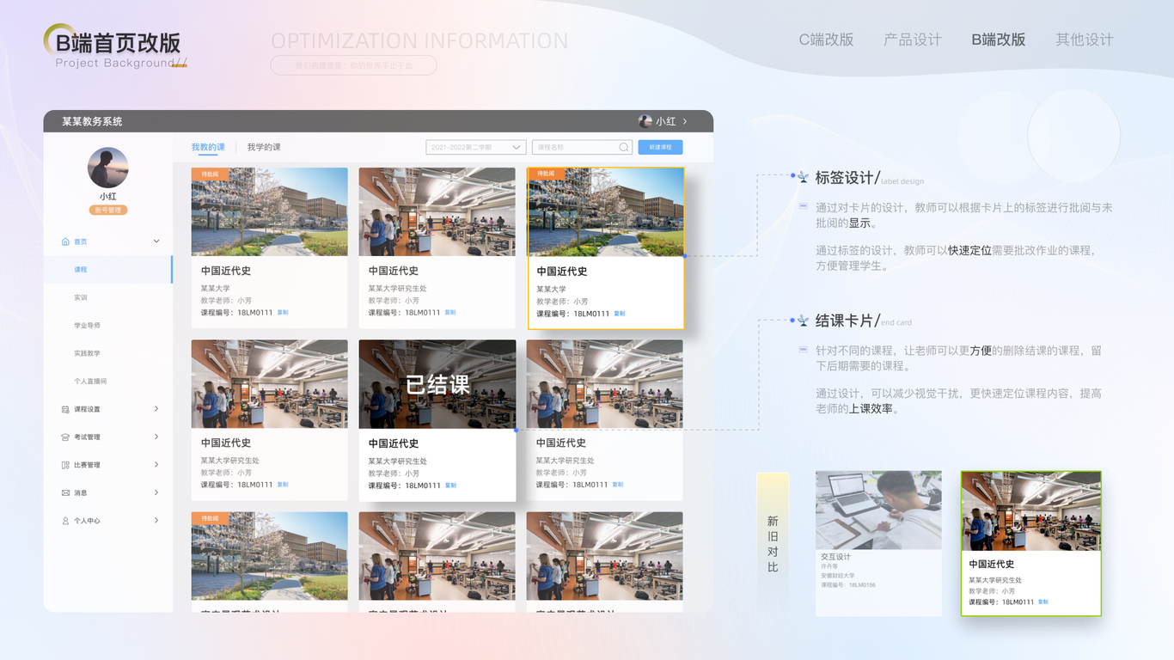This screenshot has height=660, width=1174.
Task: Select 个人直播间 in the sidebar
Action: click(90, 382)
